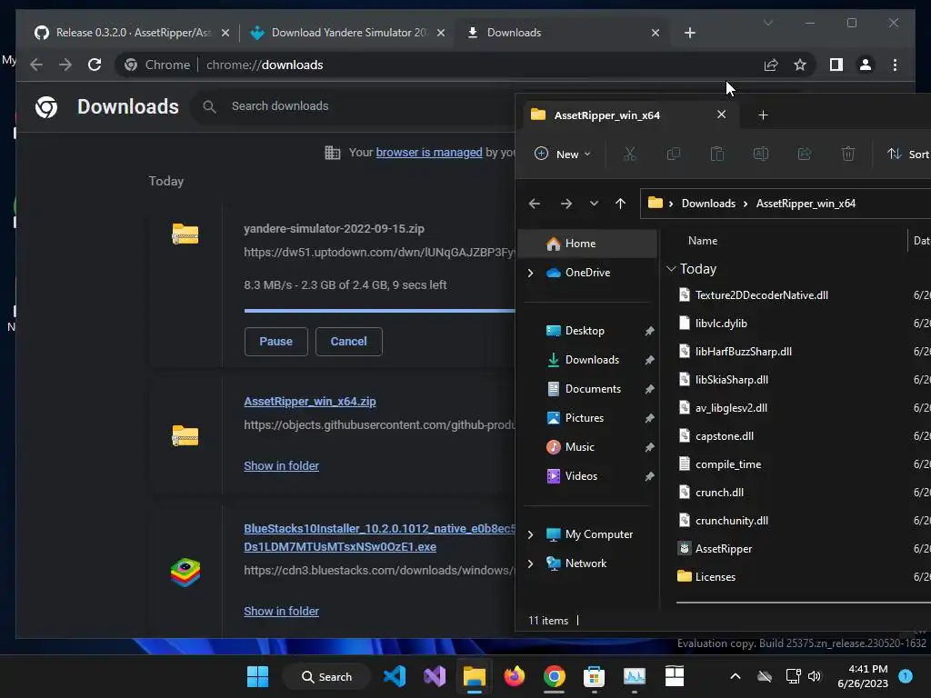
Task: Cancel the yandere-simulator download
Action: [x=348, y=342]
